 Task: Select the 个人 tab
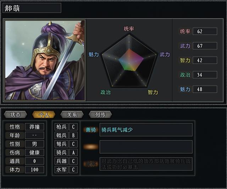tap(43, 114)
